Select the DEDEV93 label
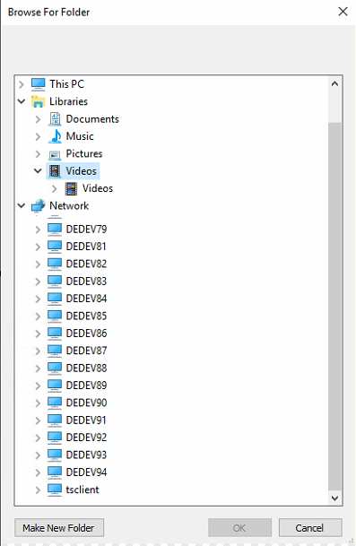This screenshot has height=546, width=356. tap(86, 455)
